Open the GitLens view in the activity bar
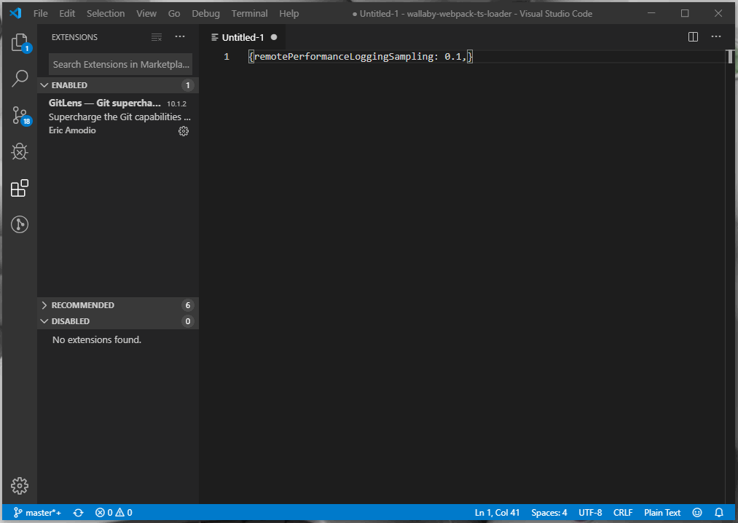 19,224
